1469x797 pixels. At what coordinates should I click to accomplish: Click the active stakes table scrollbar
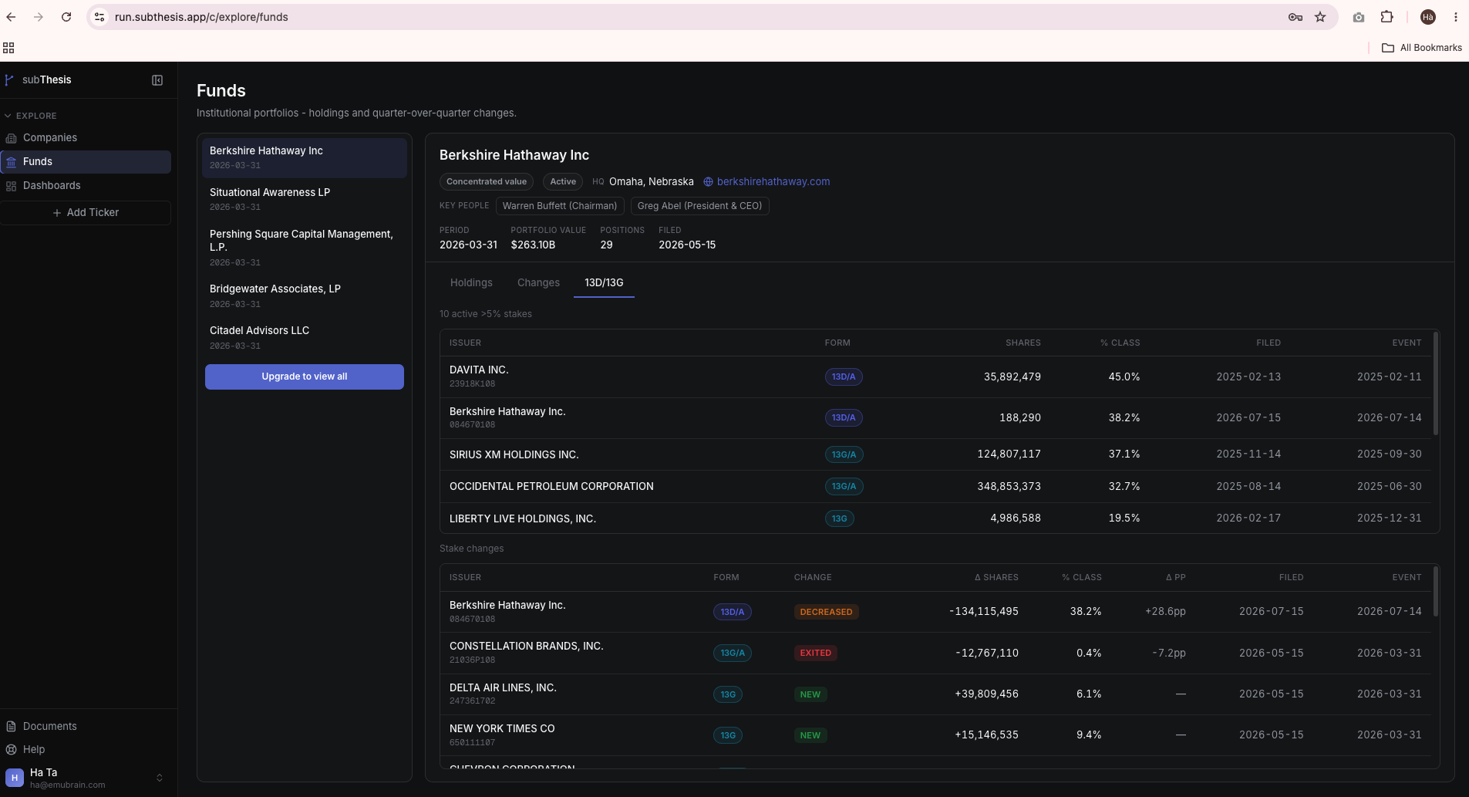(x=1435, y=383)
